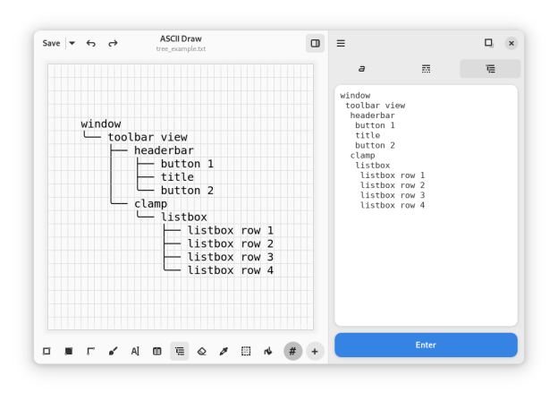Choose the Select (dashed box) tool
The image size is (558, 401).
coord(246,352)
